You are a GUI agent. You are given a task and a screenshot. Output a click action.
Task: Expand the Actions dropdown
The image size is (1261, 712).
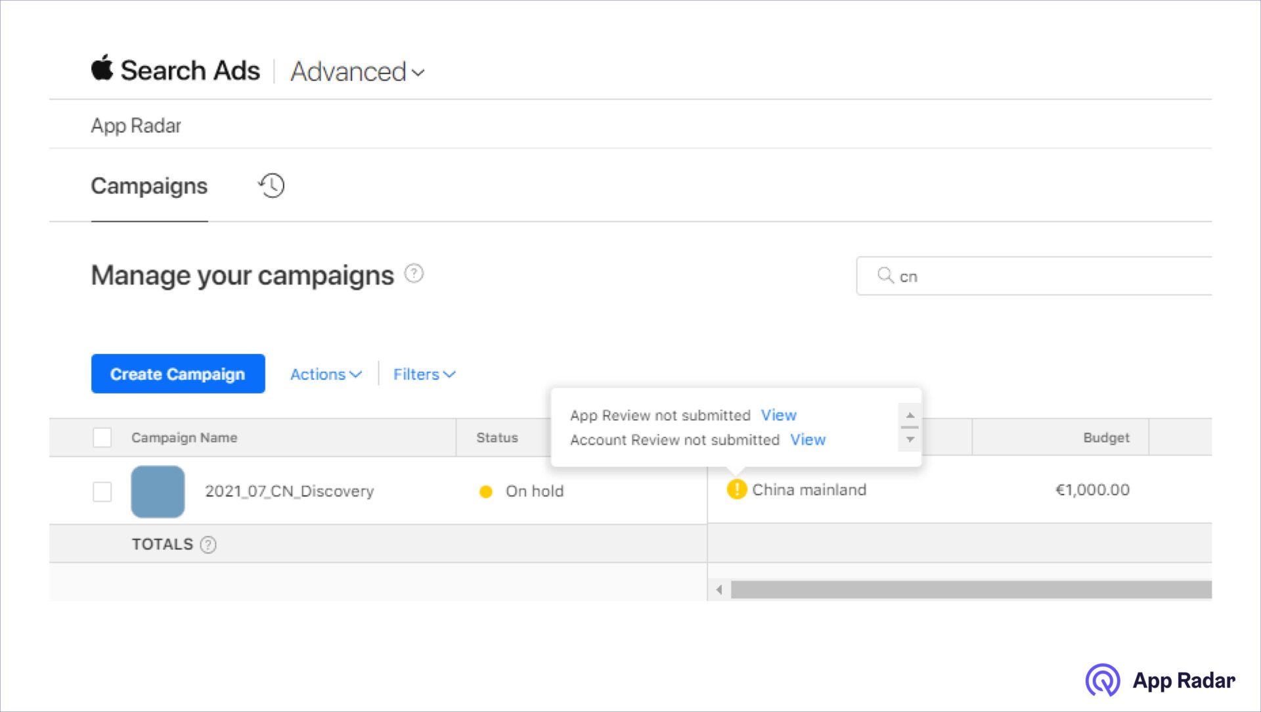tap(326, 374)
